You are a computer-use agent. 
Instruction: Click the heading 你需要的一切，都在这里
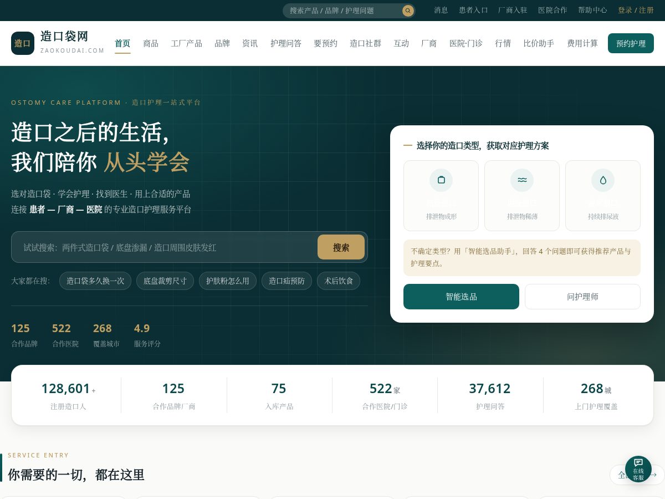(x=76, y=475)
